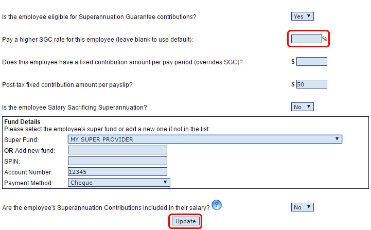Click the fixed contribution amount per pay period field
Viewport: 371px width, 230px height.
[312, 62]
